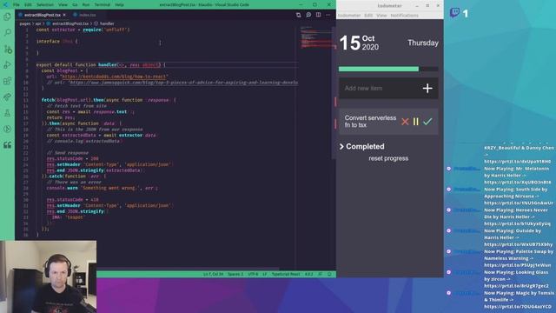556x313 pixels.
Task: Delete the Convert serverless fn task
Action: [x=405, y=122]
